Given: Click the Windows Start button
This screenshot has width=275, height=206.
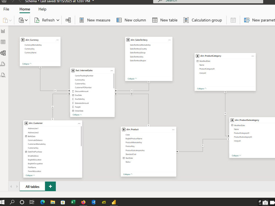Looking at the screenshot, I should click(2, 202).
